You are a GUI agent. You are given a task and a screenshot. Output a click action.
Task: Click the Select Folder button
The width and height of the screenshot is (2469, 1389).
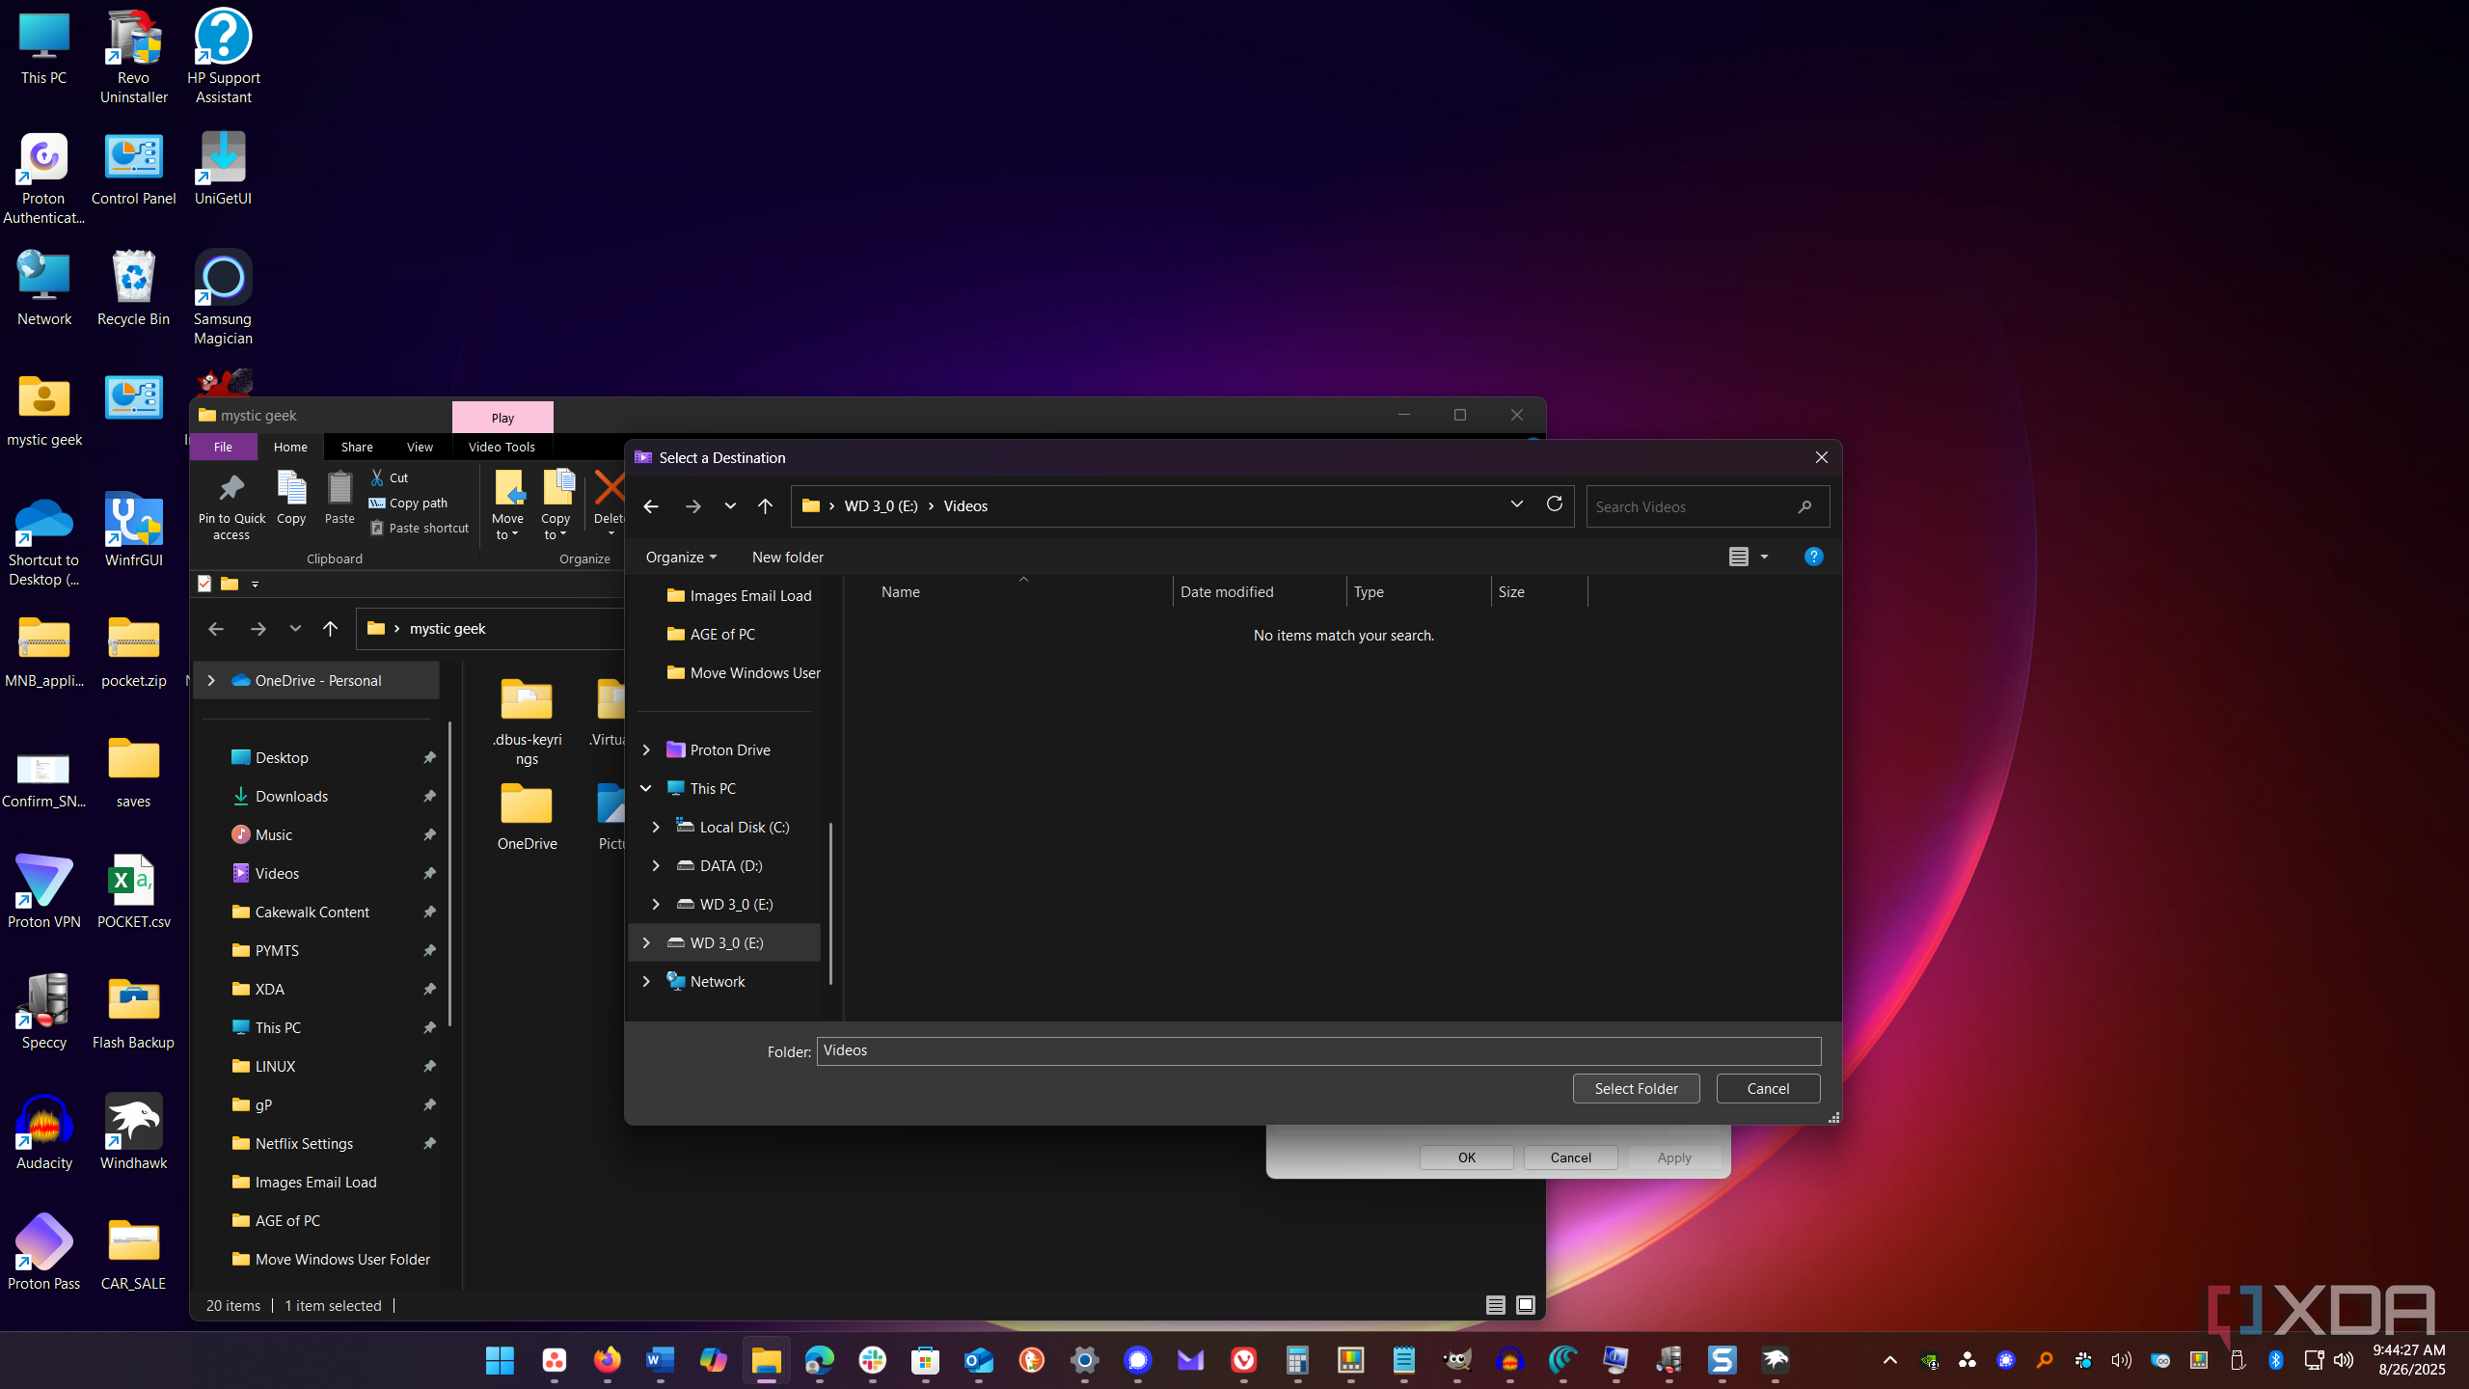tap(1636, 1088)
